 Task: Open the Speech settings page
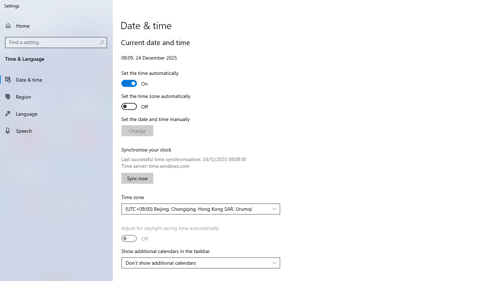tap(24, 131)
